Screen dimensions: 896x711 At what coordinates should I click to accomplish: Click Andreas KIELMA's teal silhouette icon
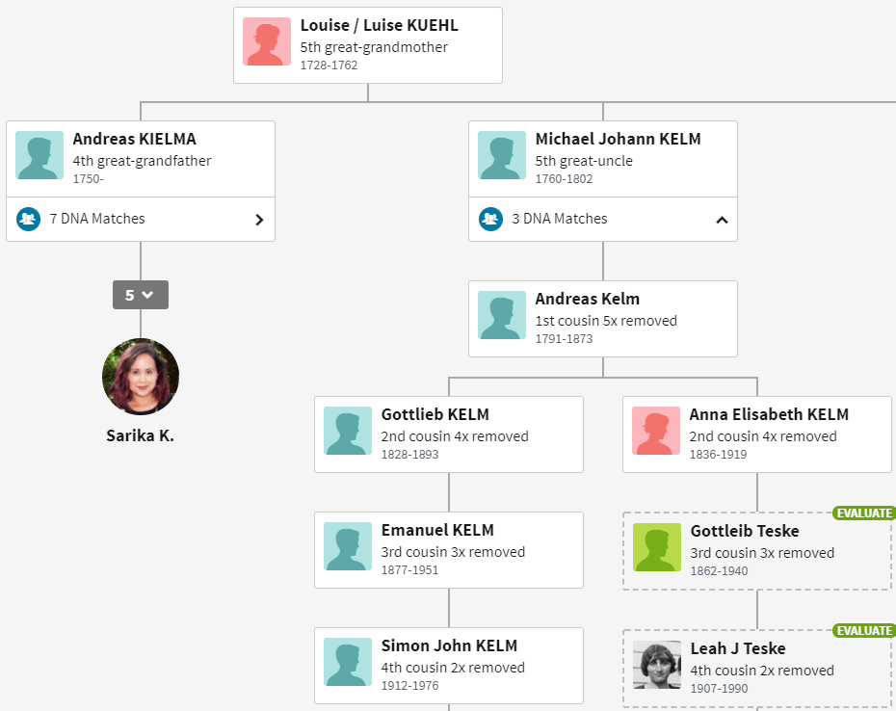tap(40, 155)
